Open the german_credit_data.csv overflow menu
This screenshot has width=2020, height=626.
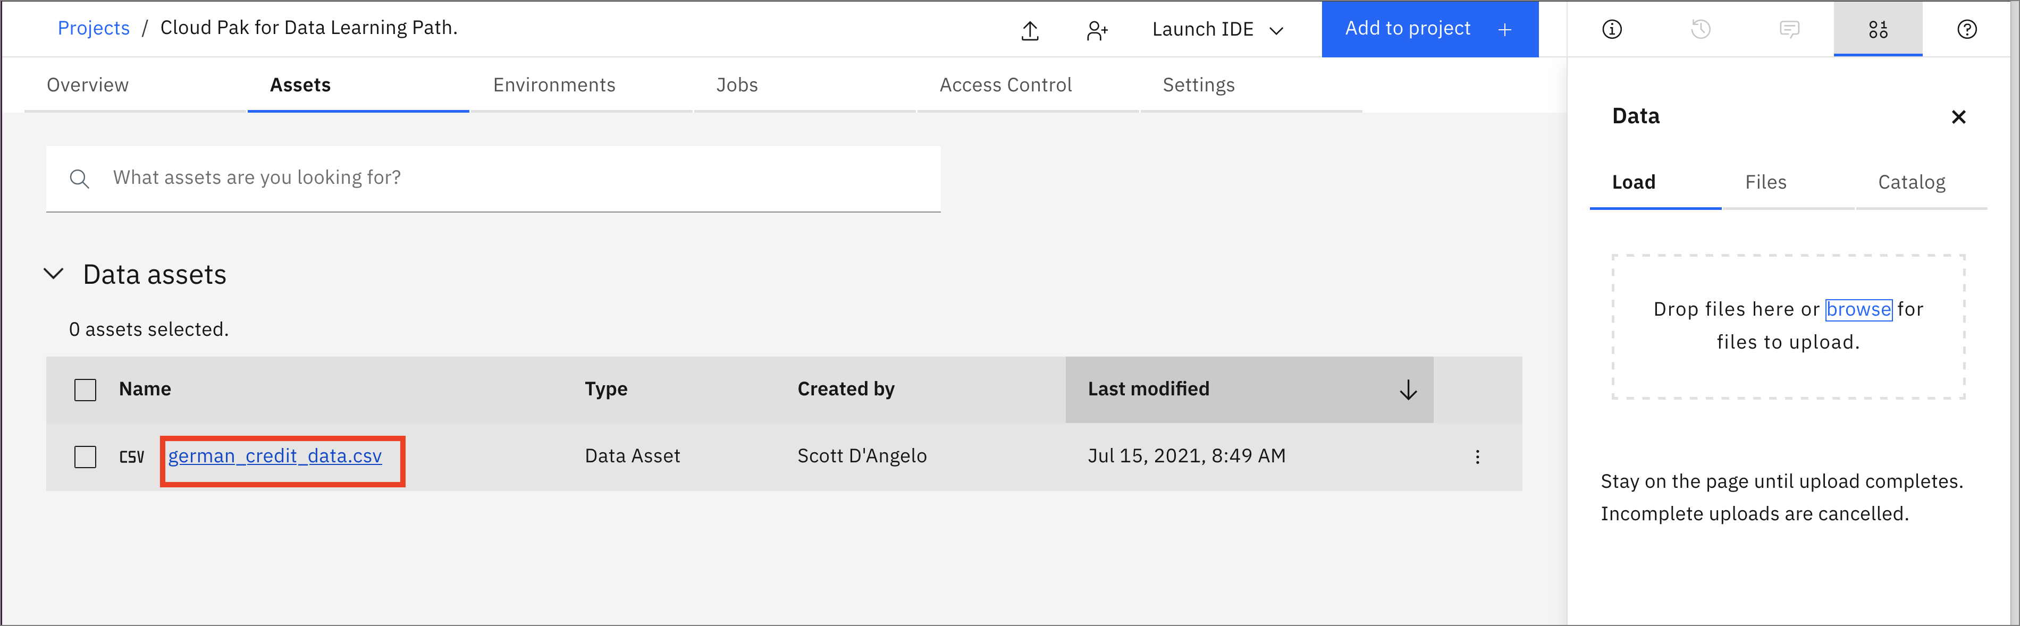[1477, 457]
